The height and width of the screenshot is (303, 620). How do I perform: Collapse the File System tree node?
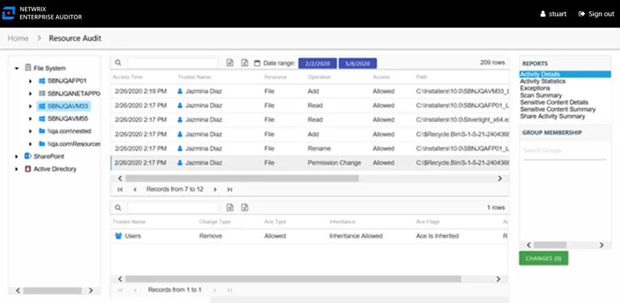click(17, 68)
